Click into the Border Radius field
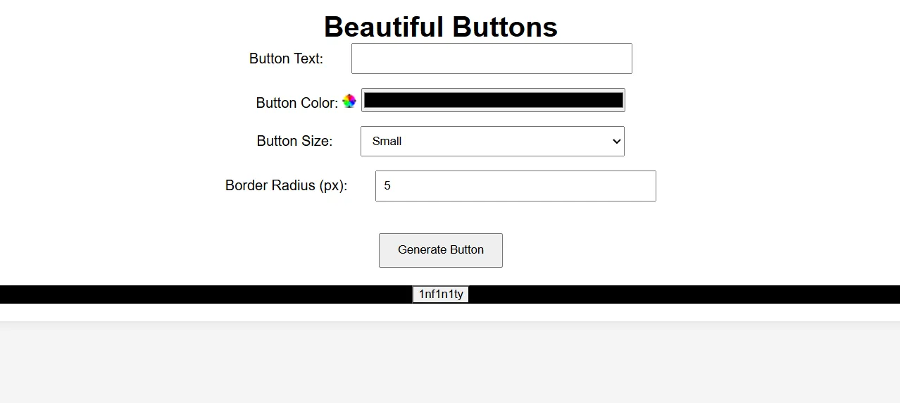Viewport: 900px width, 403px height. click(x=515, y=186)
